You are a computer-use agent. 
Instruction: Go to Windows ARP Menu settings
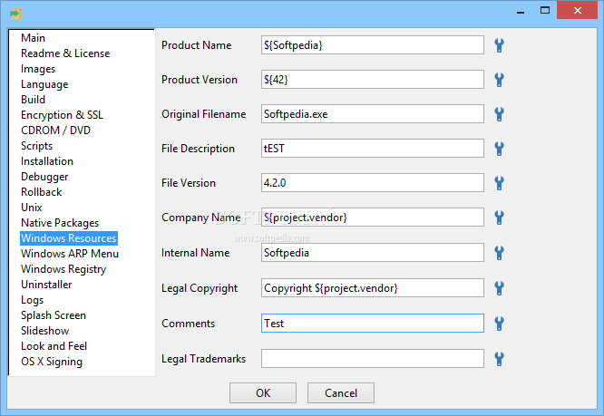[x=70, y=254]
